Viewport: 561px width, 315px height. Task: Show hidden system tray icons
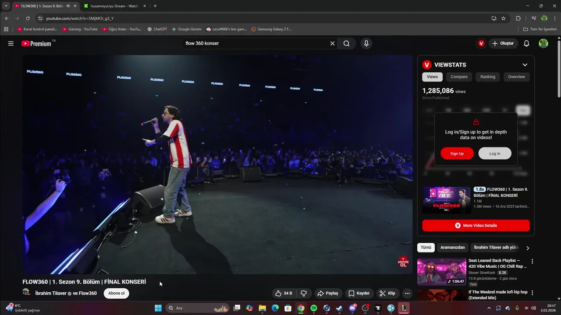(490, 308)
